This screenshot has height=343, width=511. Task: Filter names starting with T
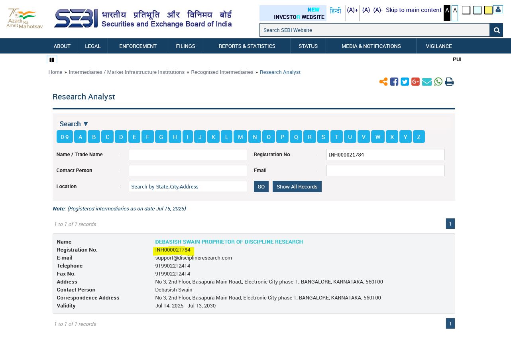pos(336,137)
